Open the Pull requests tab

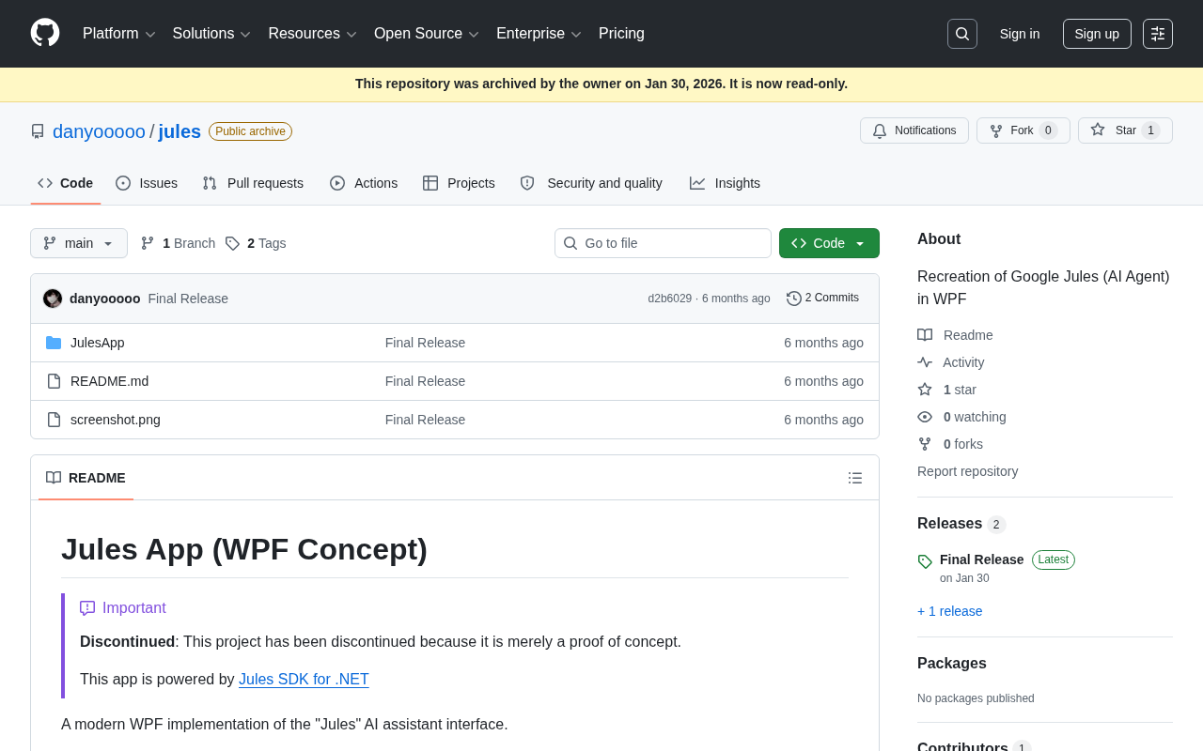point(253,183)
